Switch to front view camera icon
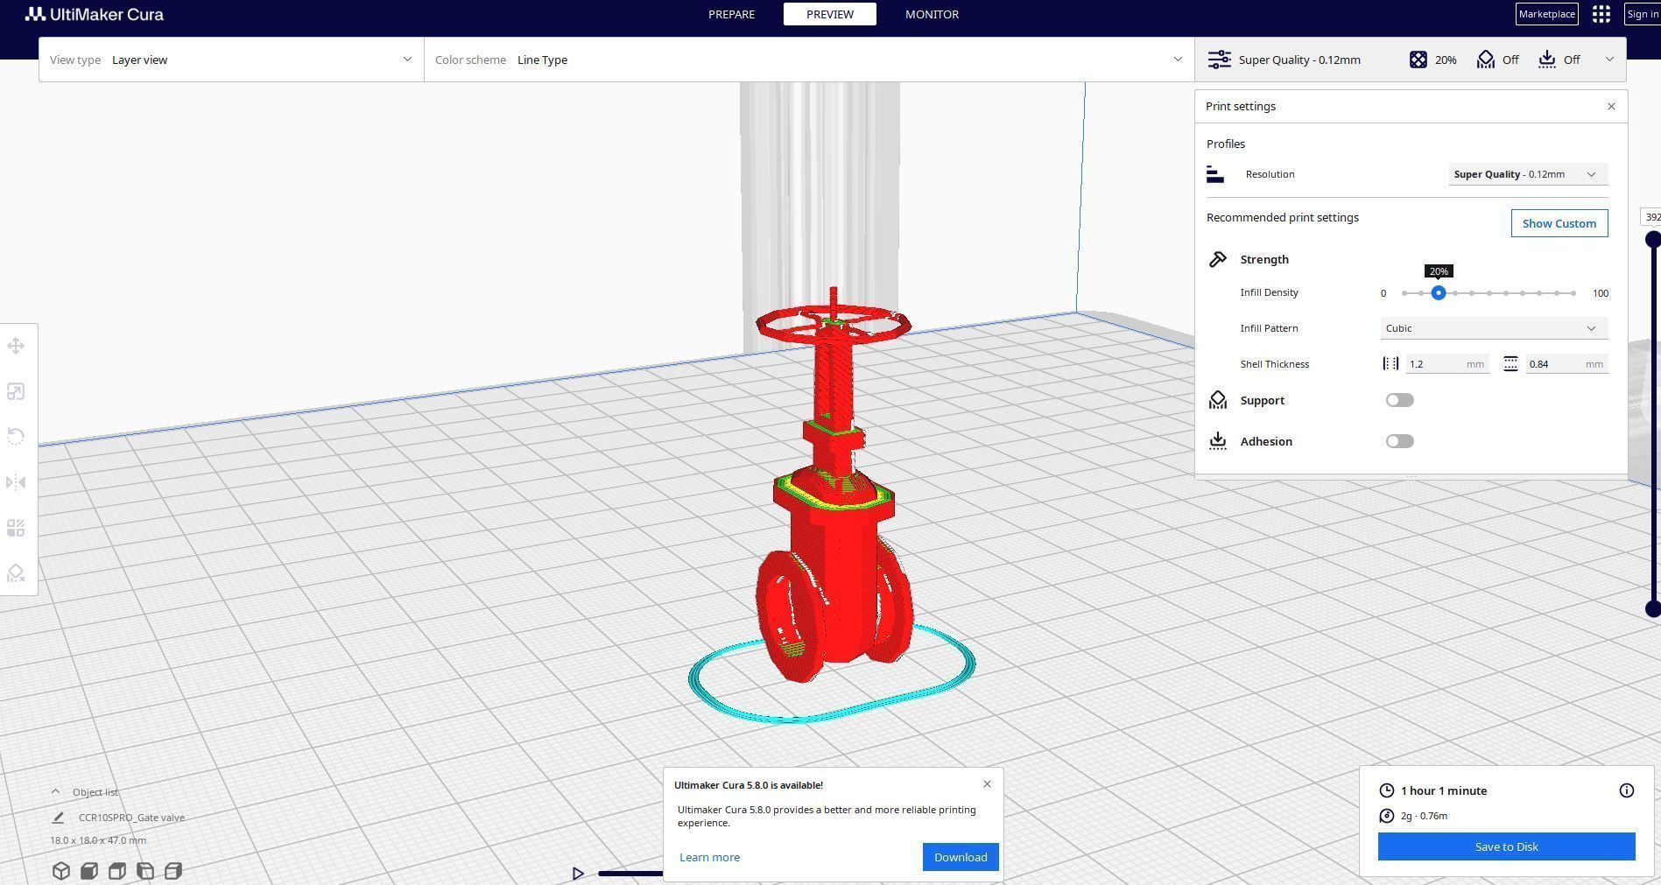1661x885 pixels. 89,871
